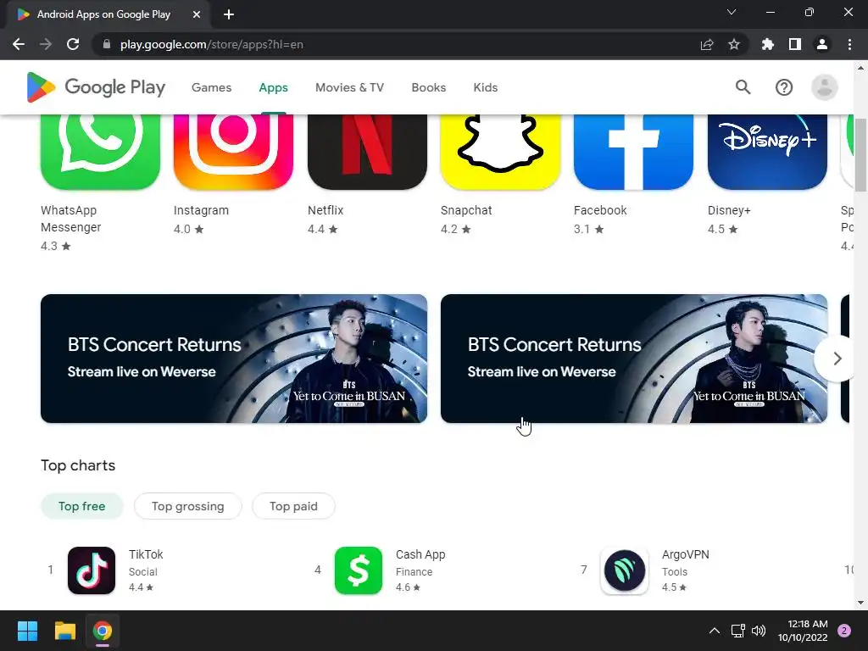Screen dimensions: 868x651
Task: Open the Cash App title link
Action: [420, 554]
